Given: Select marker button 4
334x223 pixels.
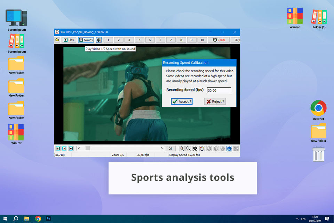Looking at the screenshot, I should point(140,40).
